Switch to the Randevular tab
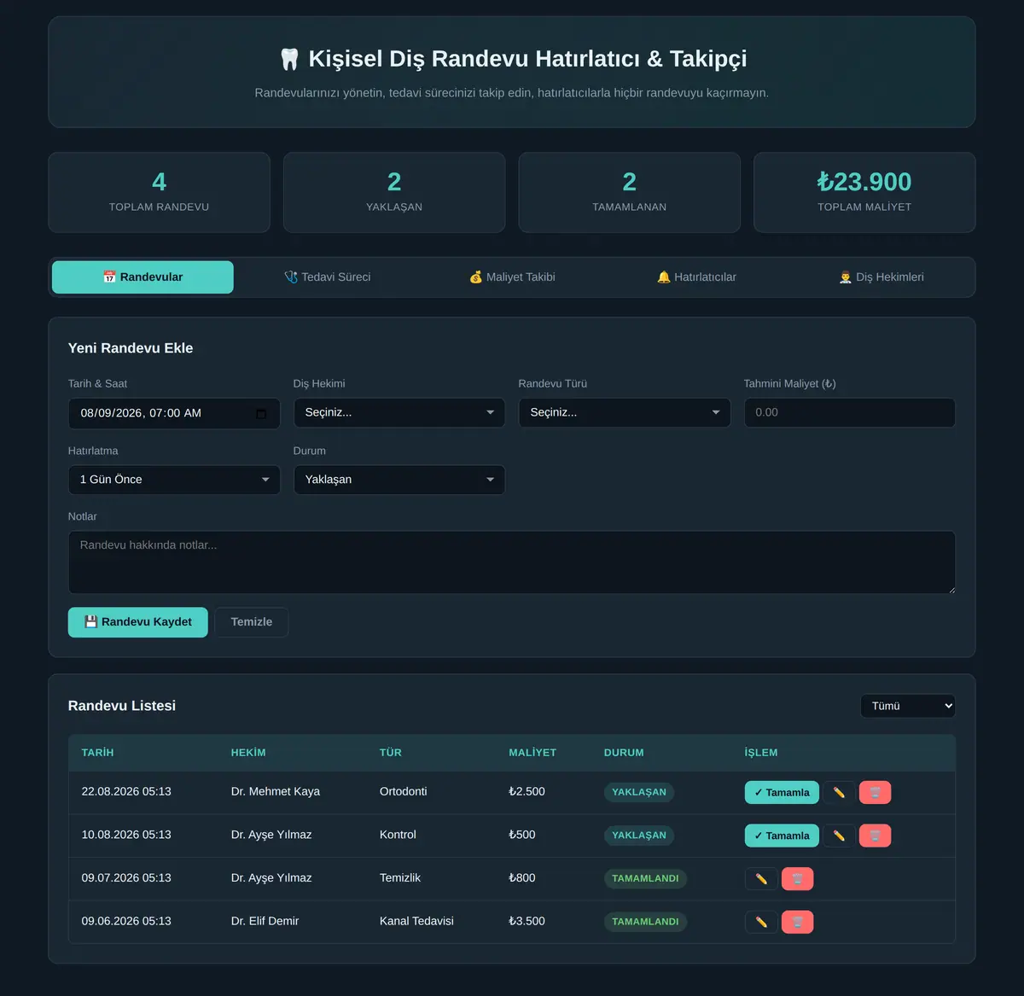Screen dimensions: 1024x996 143,277
